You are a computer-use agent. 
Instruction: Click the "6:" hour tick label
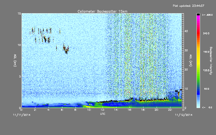(62, 110)
